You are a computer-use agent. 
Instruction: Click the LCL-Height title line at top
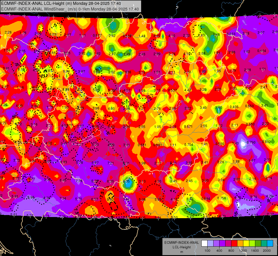coord(61,3)
